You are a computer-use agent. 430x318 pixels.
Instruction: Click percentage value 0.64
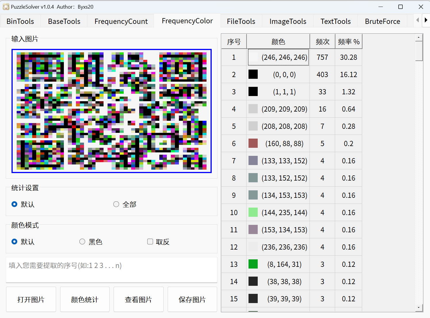(x=349, y=109)
